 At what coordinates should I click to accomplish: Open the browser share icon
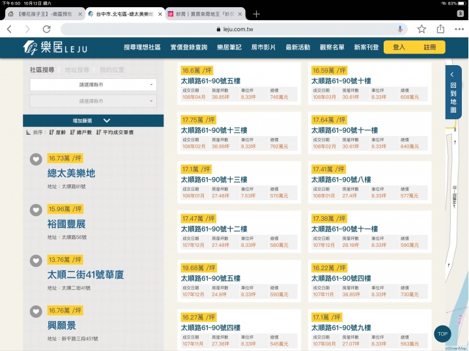coord(441,29)
